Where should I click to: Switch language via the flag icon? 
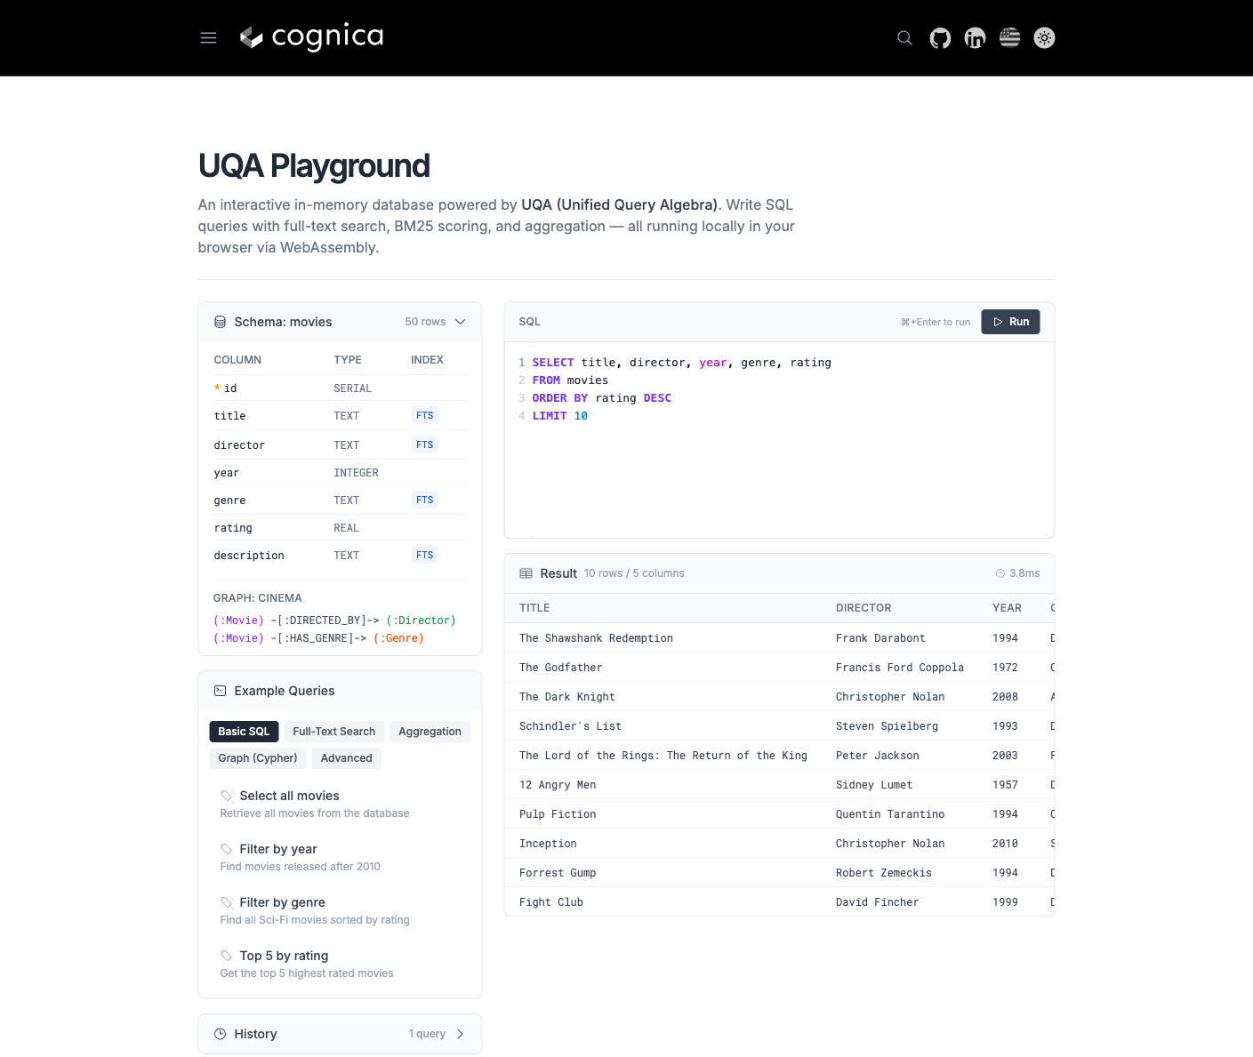[1009, 37]
